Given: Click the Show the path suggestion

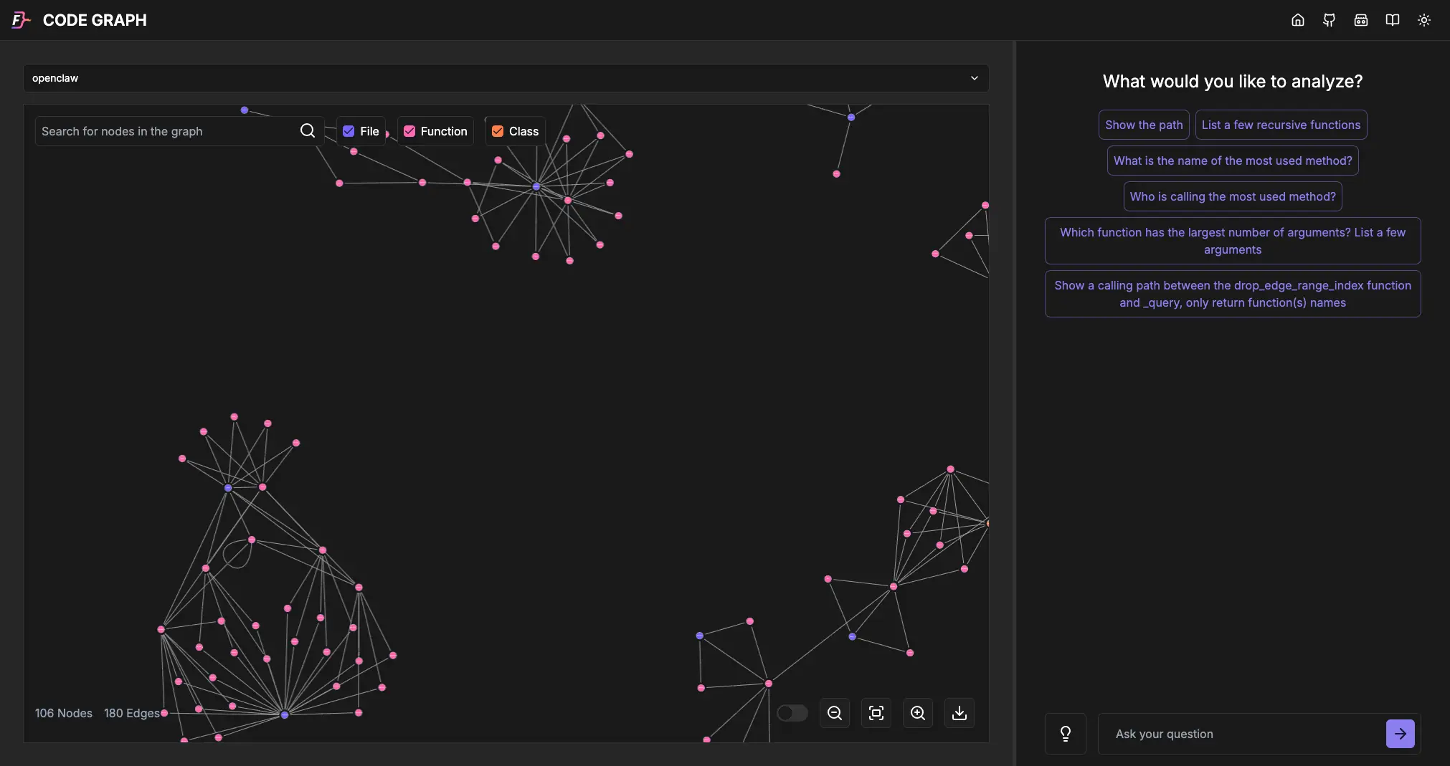Looking at the screenshot, I should [x=1143, y=125].
